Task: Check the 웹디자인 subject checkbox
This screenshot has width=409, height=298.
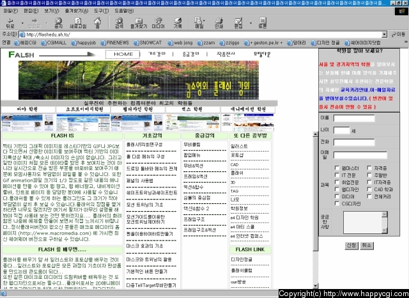Action: [337, 189]
